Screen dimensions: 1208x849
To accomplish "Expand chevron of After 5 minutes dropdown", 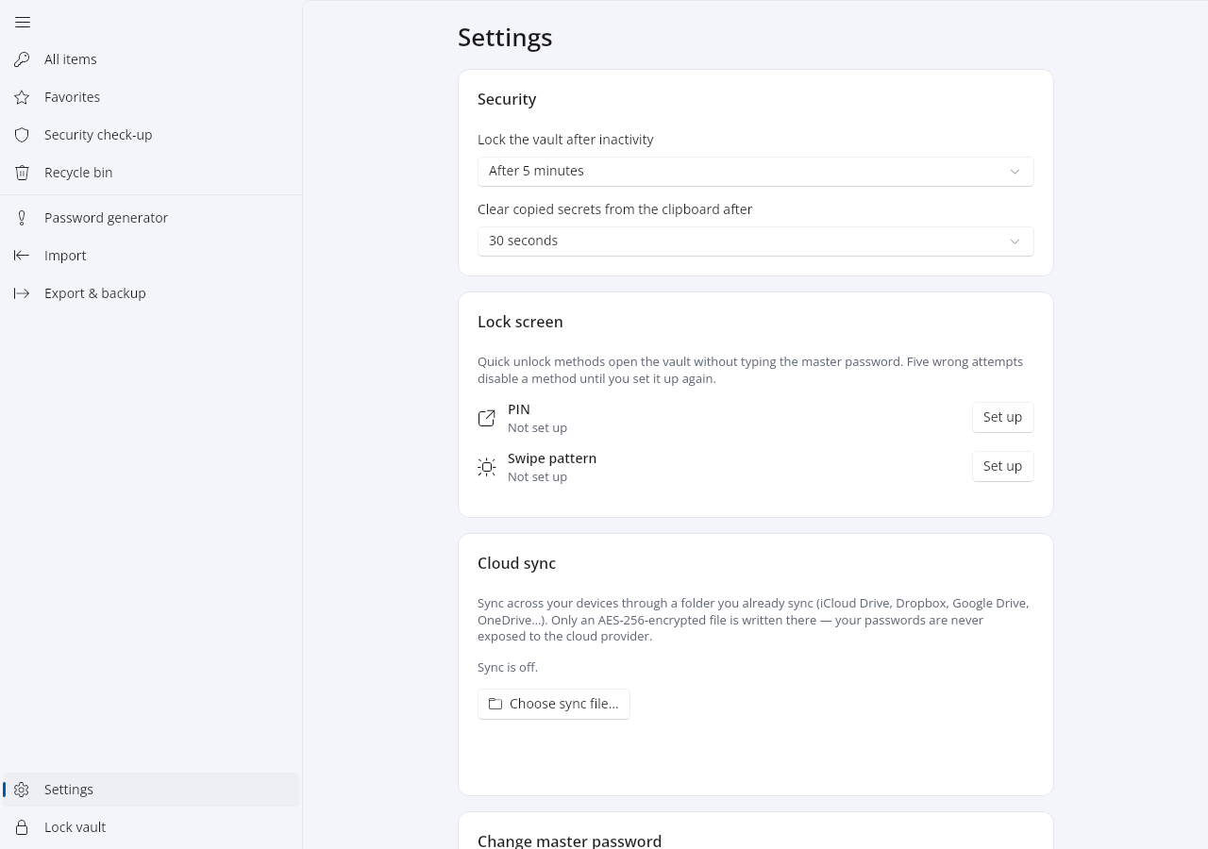I will click(x=1015, y=172).
